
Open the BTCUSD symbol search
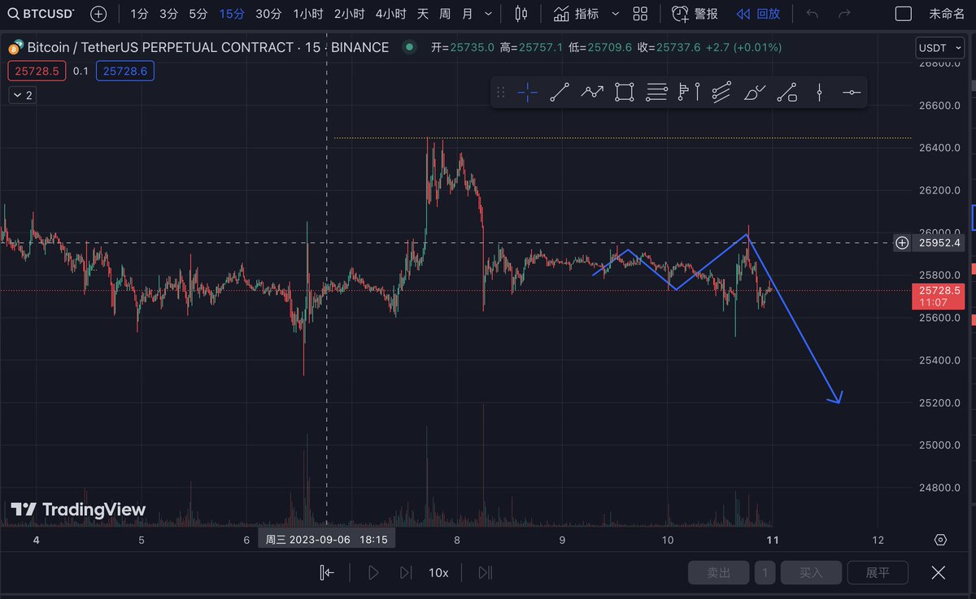click(x=40, y=14)
